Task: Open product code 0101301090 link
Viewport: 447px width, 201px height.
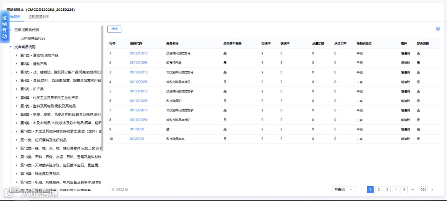Action: coord(139,101)
